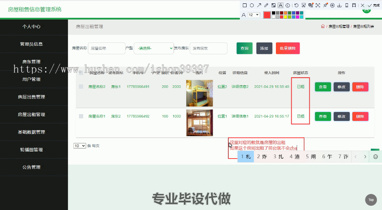Click 完成 to finish the screenshot
Image resolution: width=382 pixels, height=210 pixels.
pos(374,6)
